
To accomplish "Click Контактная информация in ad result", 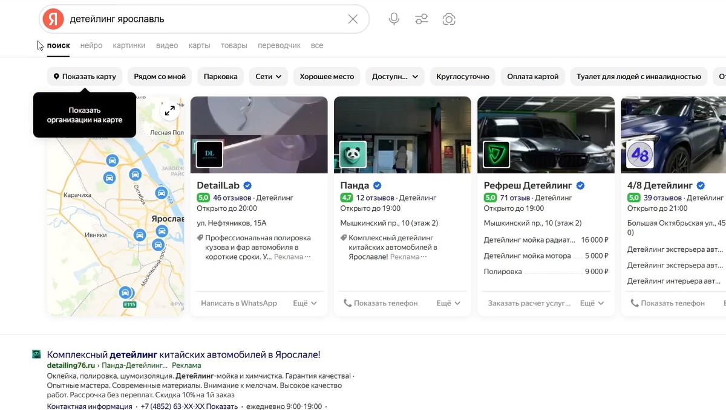I will click(x=90, y=406).
